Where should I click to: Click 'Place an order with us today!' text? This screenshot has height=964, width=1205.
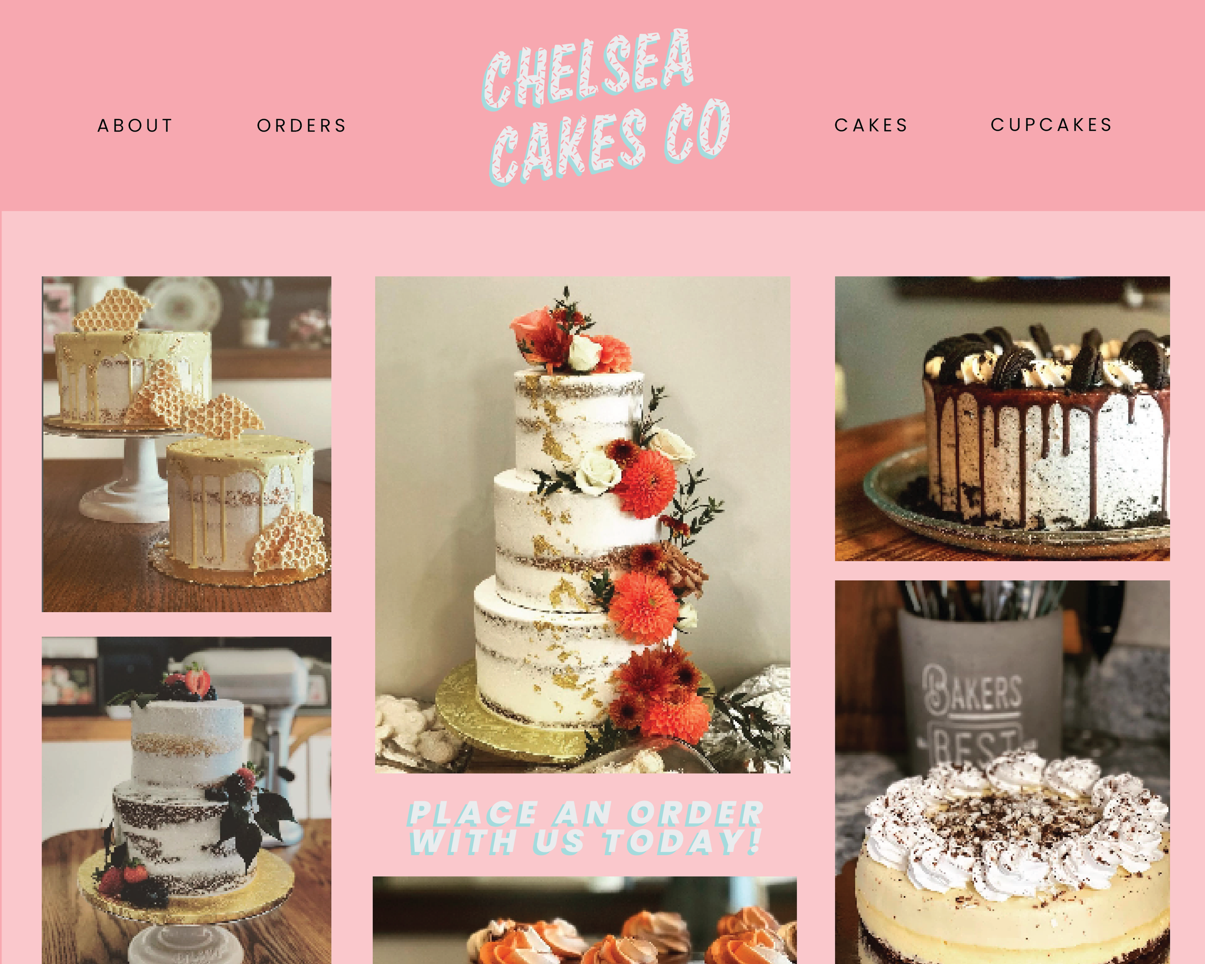pyautogui.click(x=585, y=827)
